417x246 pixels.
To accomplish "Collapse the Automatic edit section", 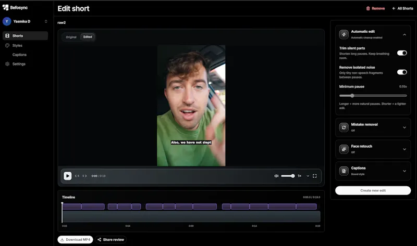I will tap(404, 34).
